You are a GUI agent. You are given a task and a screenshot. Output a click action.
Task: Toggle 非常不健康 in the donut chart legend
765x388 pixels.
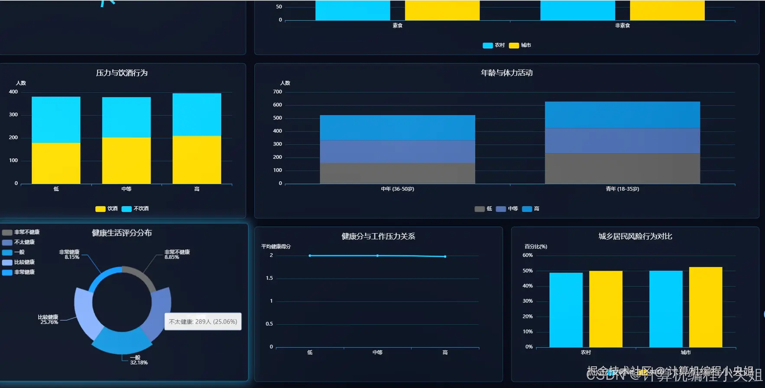pyautogui.click(x=21, y=232)
